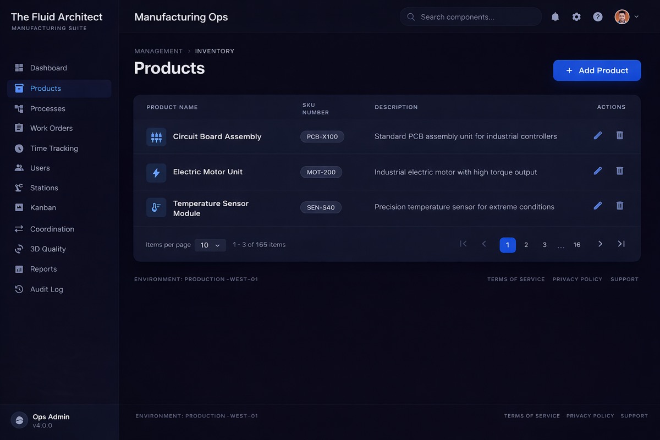
Task: Edit the Circuit Board Assembly product
Action: (x=597, y=135)
